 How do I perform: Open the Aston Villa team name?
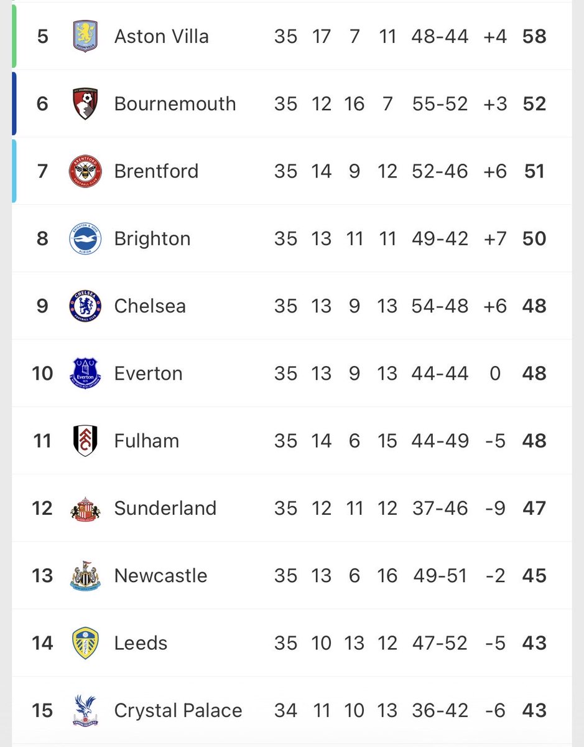tap(162, 36)
